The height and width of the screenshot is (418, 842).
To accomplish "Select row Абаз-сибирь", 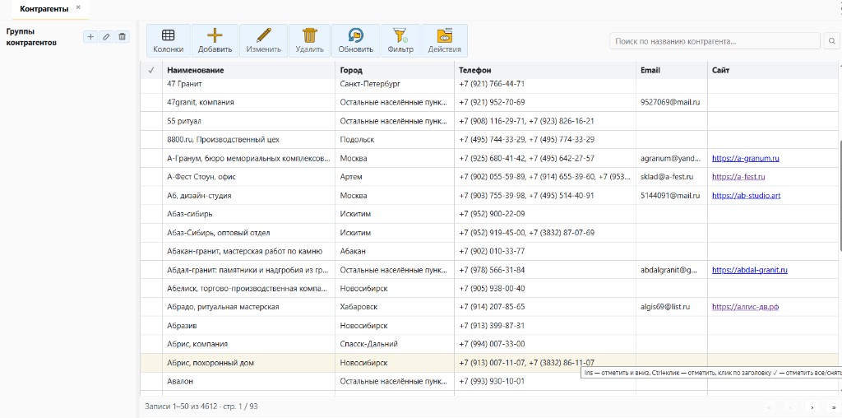I will coord(489,214).
